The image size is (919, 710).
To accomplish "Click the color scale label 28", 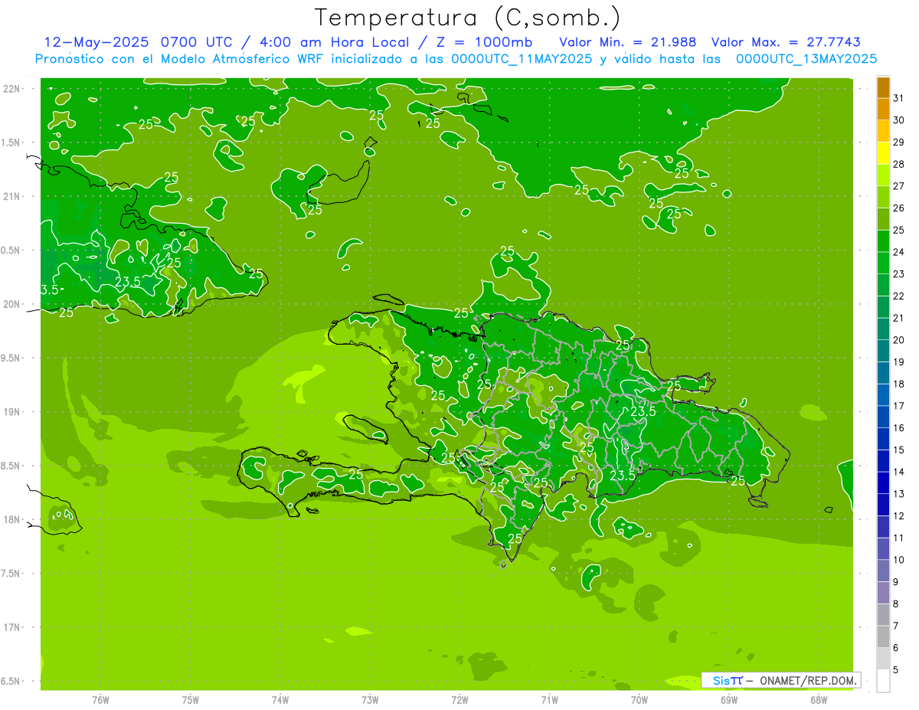I will pyautogui.click(x=899, y=164).
